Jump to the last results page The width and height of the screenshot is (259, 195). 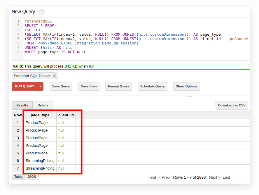tap(226, 177)
